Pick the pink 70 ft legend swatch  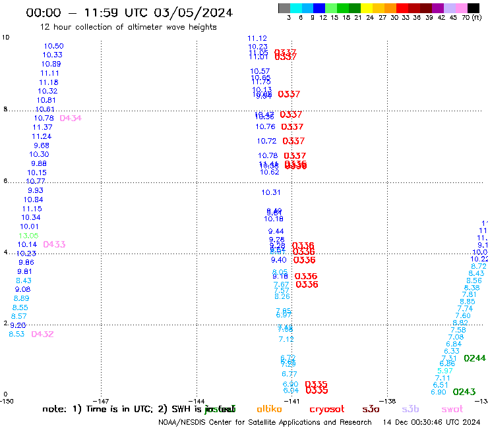(461, 8)
